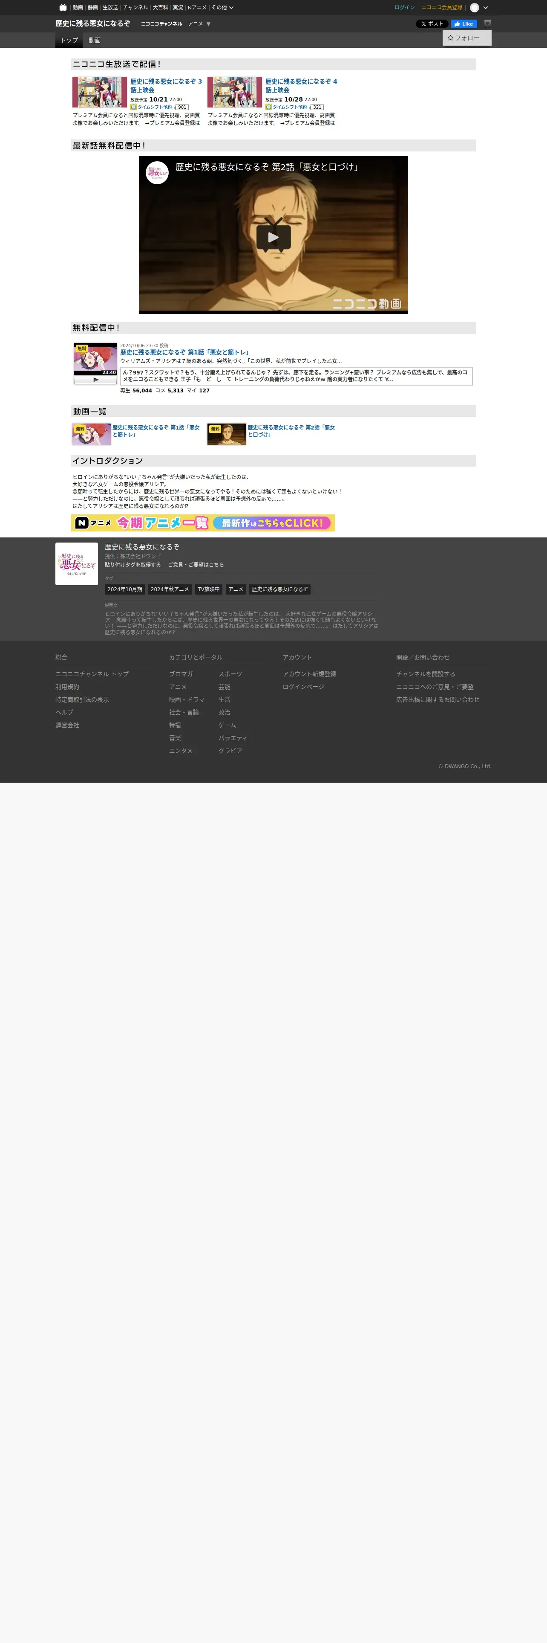Open ニコニコチャンネル トップ footer link
547x1643 pixels.
click(92, 674)
